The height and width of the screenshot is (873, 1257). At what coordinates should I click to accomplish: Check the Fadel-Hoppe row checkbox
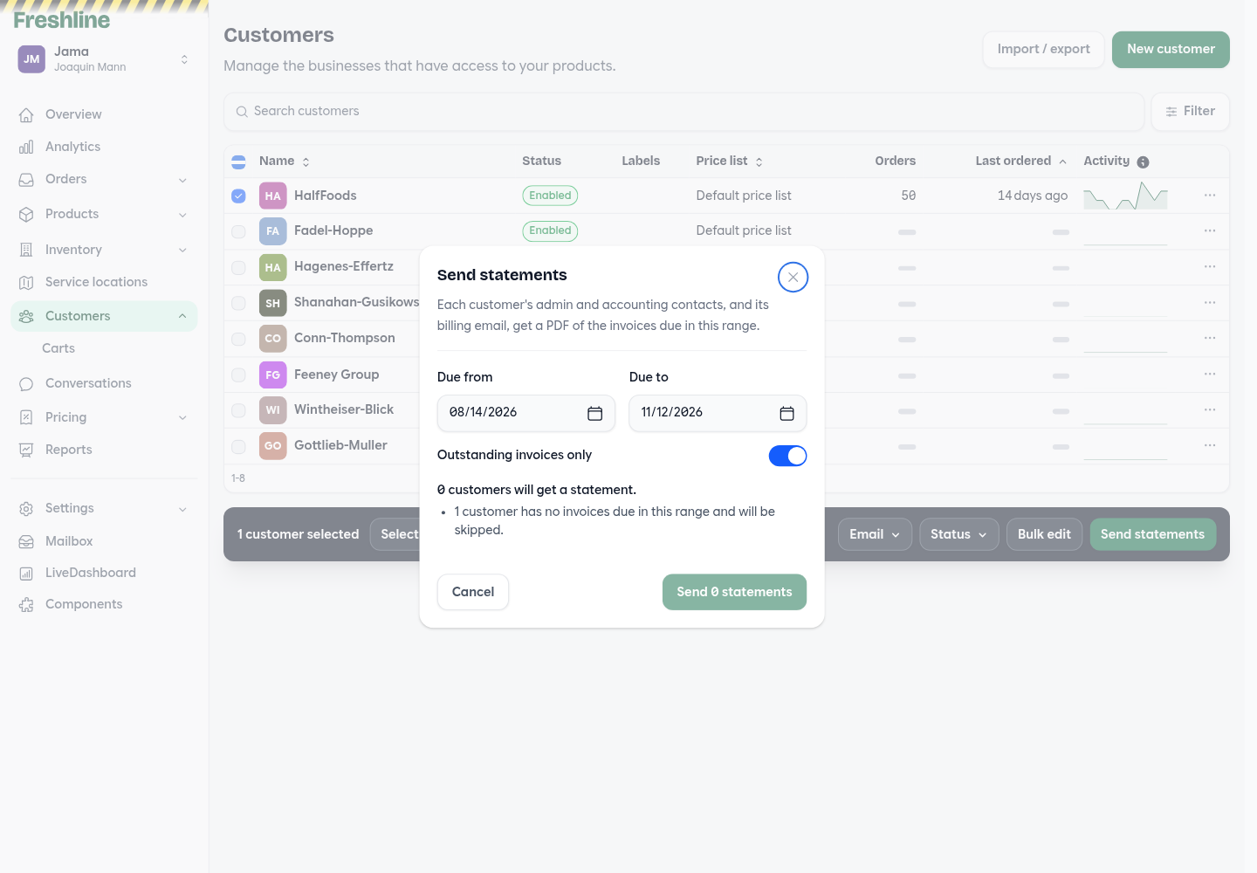click(x=238, y=231)
